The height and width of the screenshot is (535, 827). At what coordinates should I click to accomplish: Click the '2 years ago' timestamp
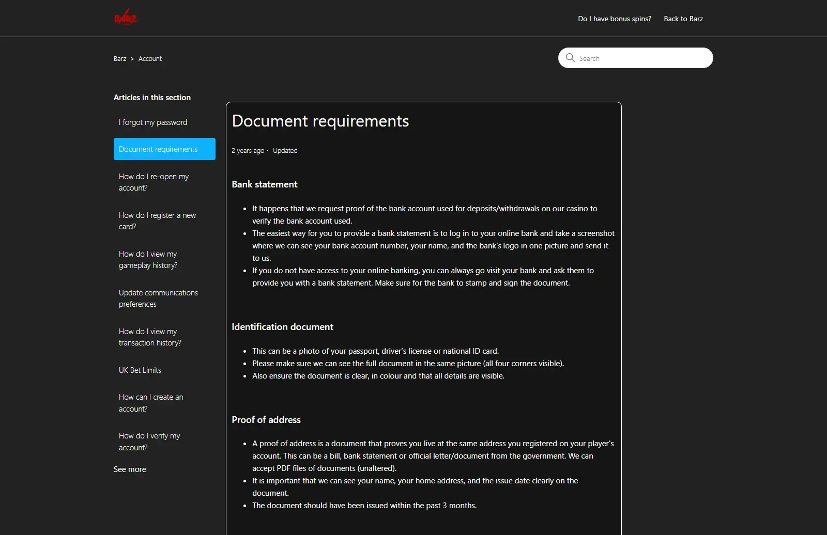[x=248, y=150]
